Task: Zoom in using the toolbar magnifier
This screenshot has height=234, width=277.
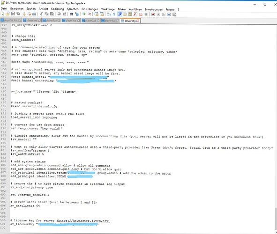Action: [x=84, y=14]
